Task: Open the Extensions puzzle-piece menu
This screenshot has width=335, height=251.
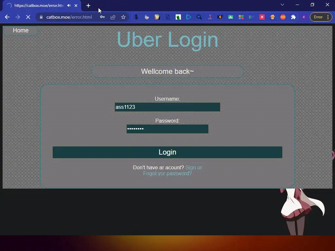Action: pyautogui.click(x=293, y=17)
